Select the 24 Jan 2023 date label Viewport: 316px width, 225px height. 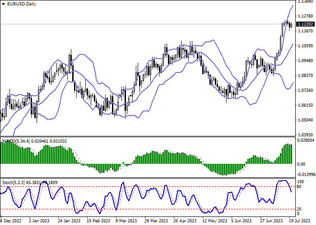[69, 221]
